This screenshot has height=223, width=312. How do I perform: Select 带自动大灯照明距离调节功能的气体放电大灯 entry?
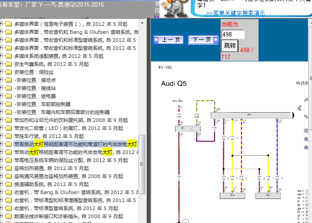[76, 152]
